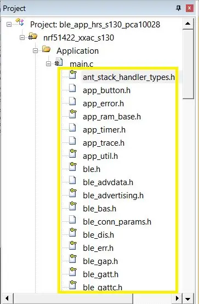Viewport: 199px width, 304px height.
Task: Select the ble_err.h file name
Action: coord(98,248)
